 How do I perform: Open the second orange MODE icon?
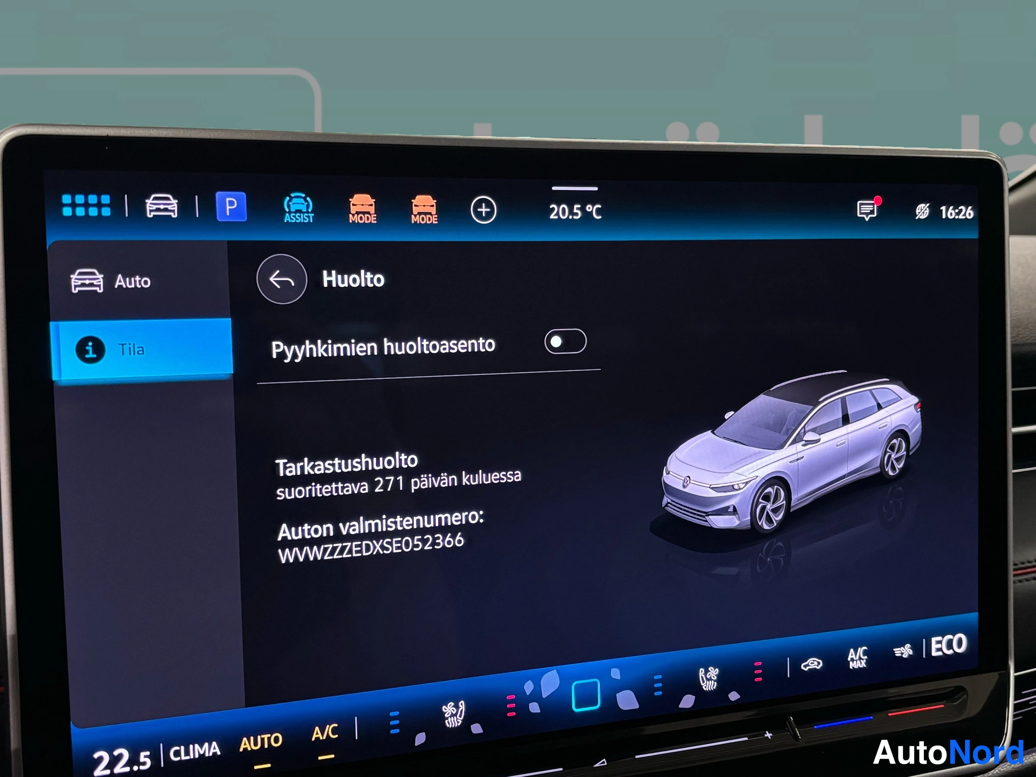[x=425, y=210]
